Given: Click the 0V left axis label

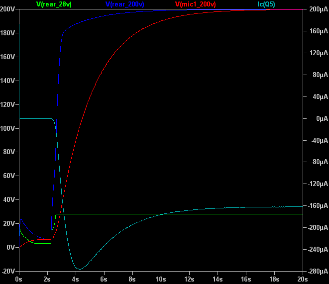Looking at the screenshot, I should [11, 248].
